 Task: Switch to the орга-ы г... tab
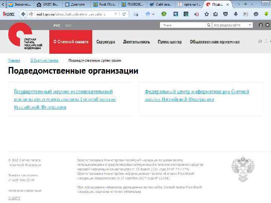pos(189,5)
